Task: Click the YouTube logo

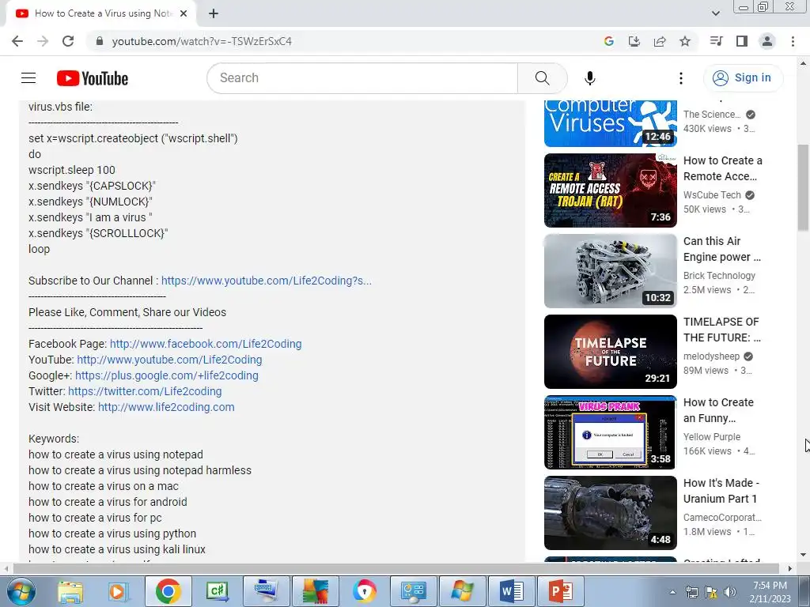Action: pos(93,78)
